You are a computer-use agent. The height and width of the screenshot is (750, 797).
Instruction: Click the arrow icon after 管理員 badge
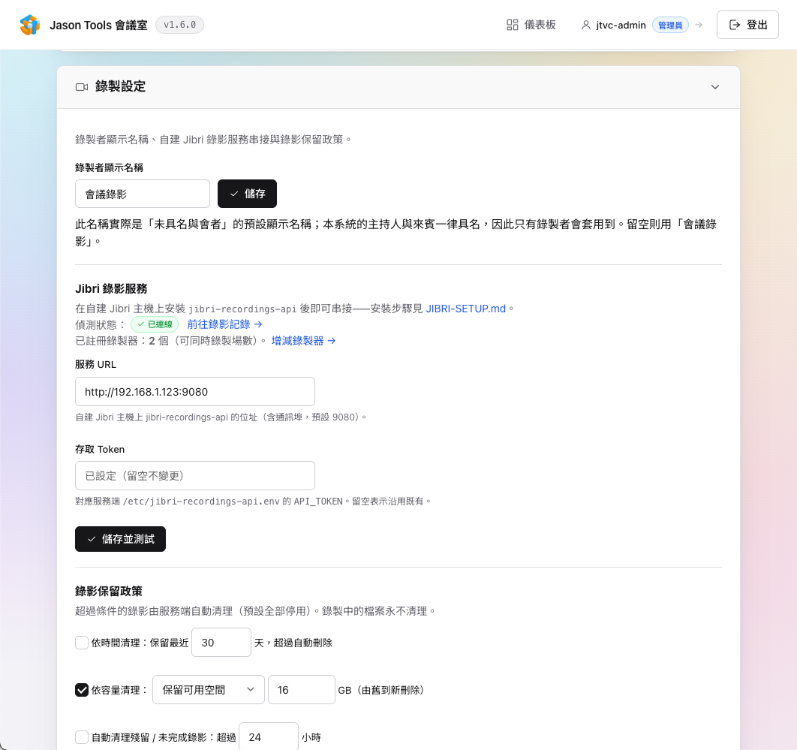pos(699,25)
